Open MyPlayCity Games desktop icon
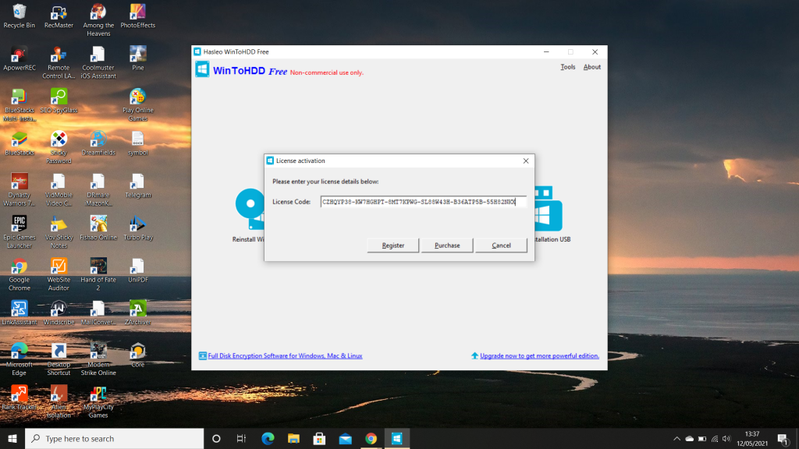This screenshot has width=799, height=449. click(98, 402)
